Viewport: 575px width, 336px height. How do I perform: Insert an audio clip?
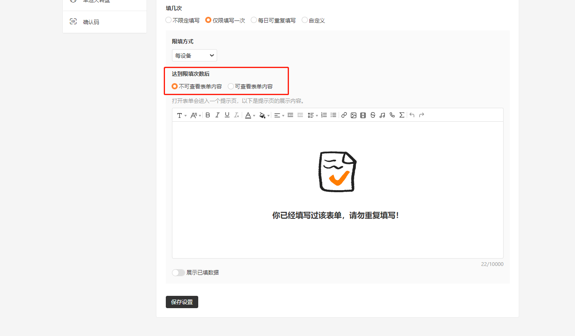(x=382, y=115)
